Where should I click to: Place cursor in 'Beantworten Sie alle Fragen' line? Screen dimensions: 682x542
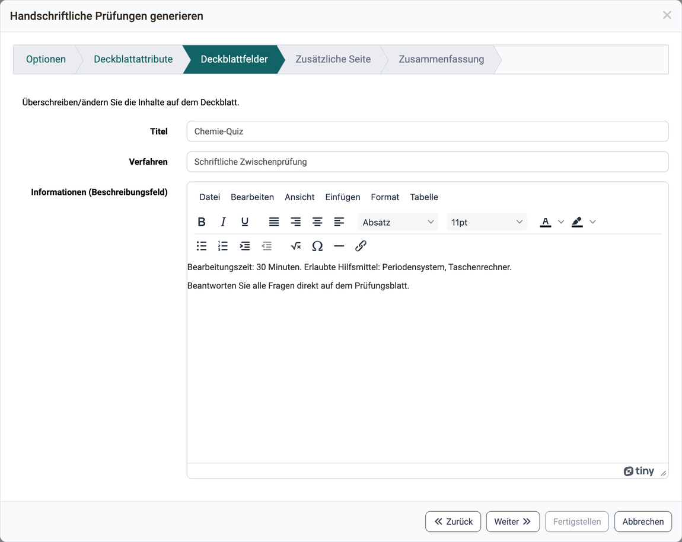[x=298, y=286]
